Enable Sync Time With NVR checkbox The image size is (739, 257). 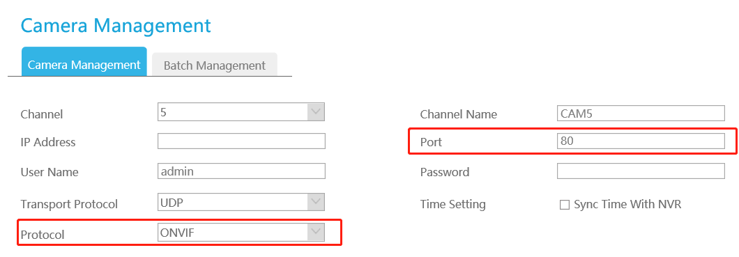[564, 205]
